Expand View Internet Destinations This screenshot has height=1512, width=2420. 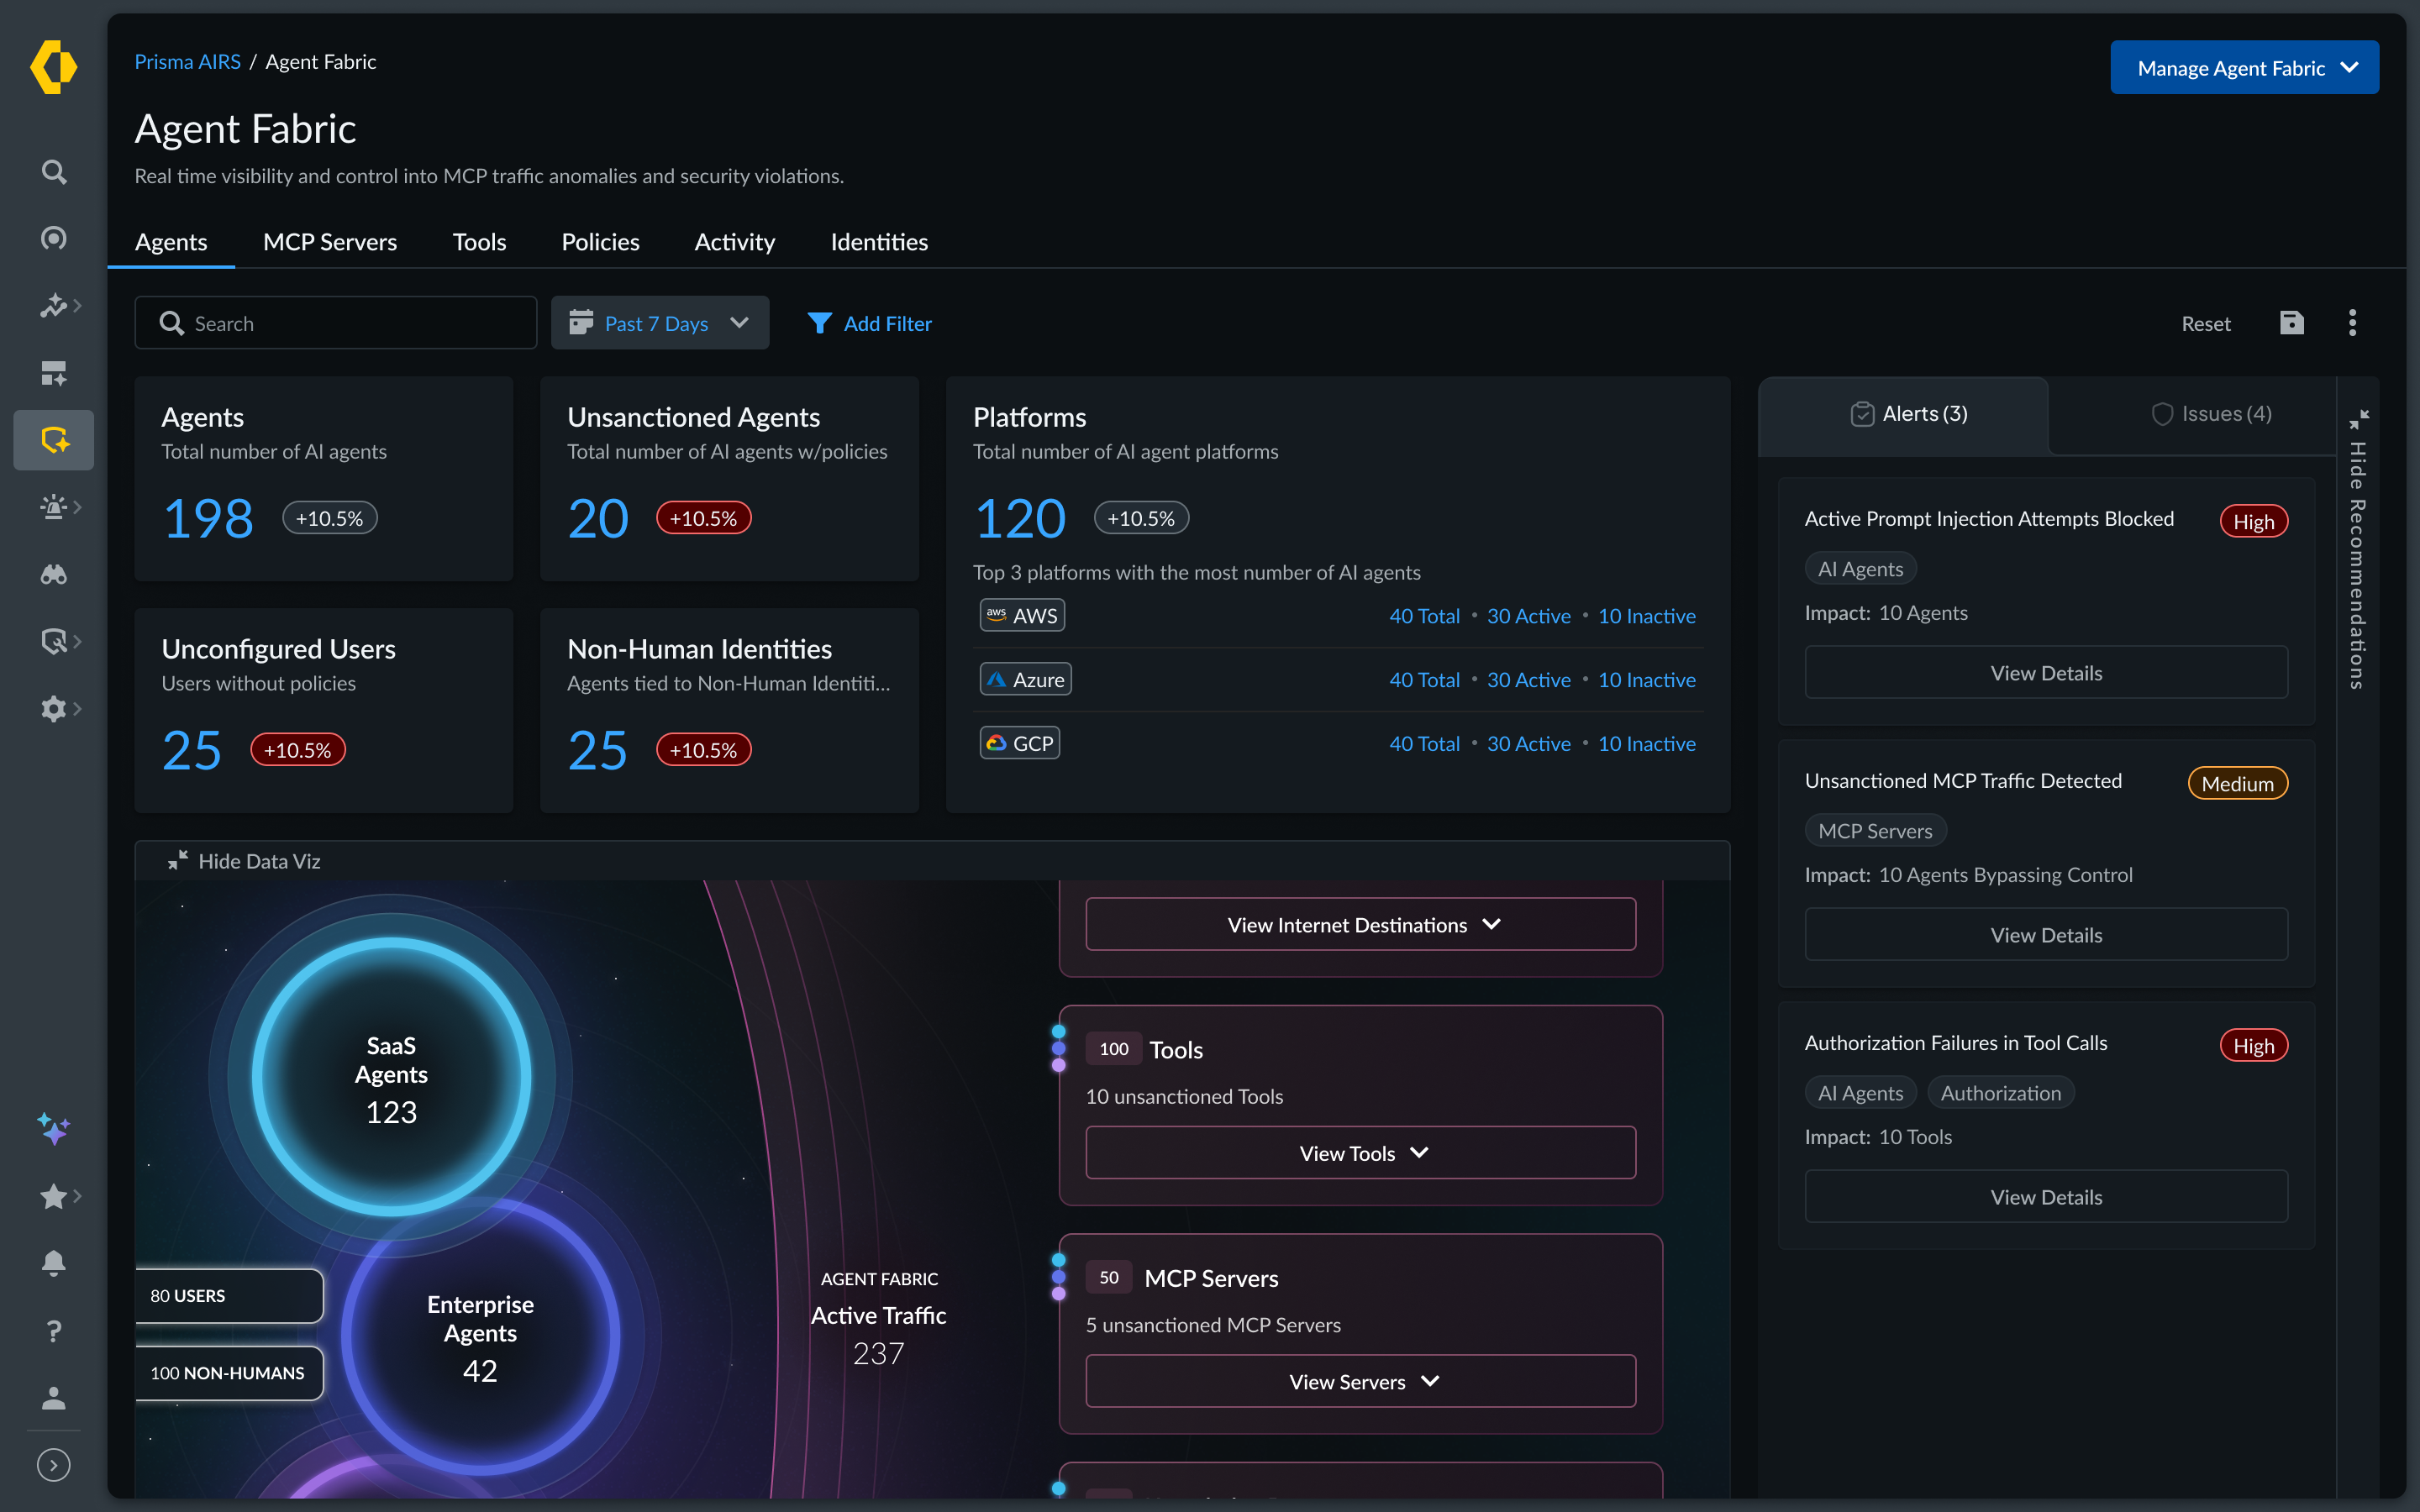(1361, 924)
